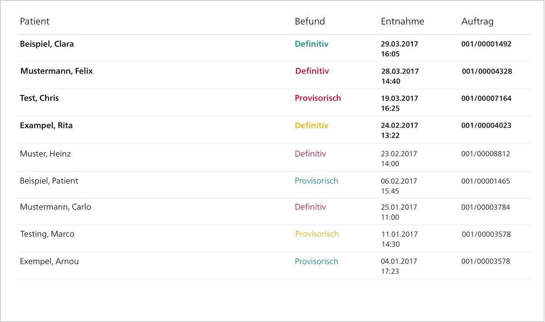The image size is (545, 322).
Task: Click yellow Provisorisch status of Testing, Marco
Action: click(317, 234)
